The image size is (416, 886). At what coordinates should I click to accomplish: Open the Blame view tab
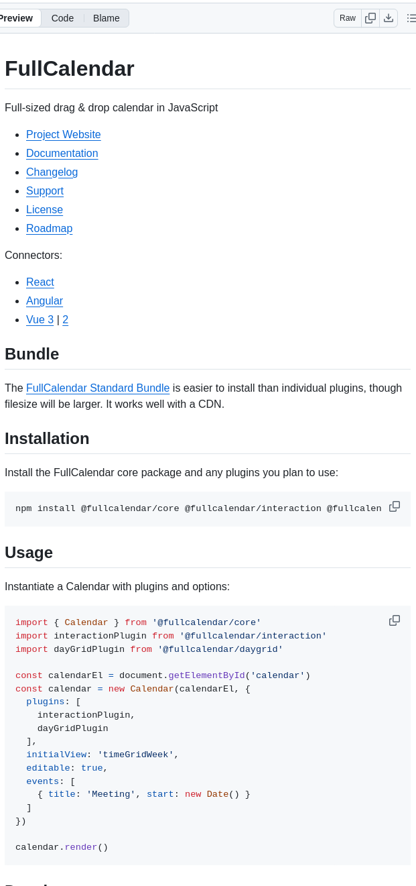click(107, 18)
